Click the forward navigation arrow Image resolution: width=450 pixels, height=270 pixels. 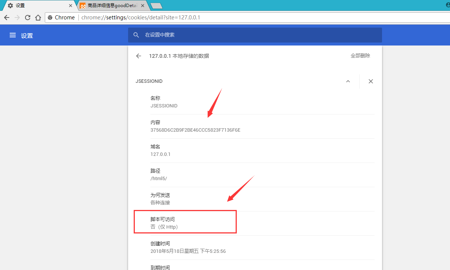point(17,17)
